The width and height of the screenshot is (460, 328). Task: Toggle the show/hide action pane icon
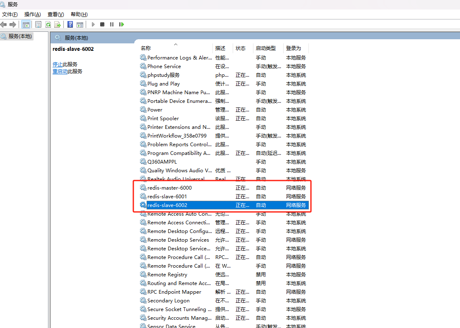click(x=80, y=24)
